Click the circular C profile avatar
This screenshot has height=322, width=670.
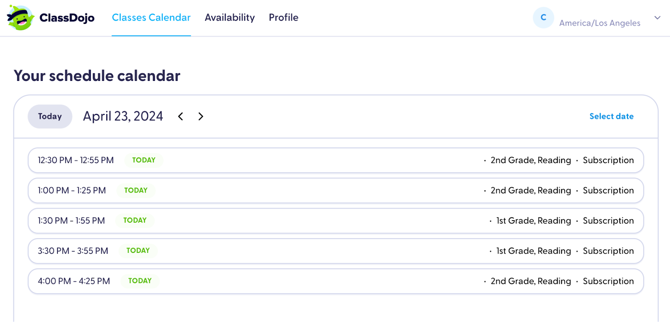click(543, 18)
